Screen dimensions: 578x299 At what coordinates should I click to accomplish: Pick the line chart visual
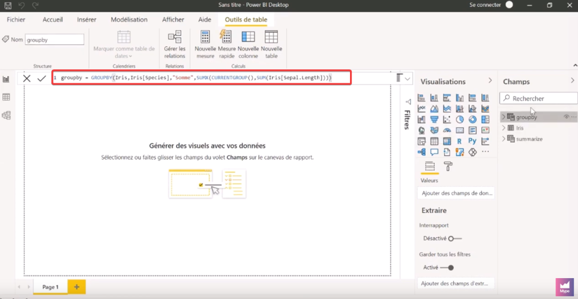pyautogui.click(x=421, y=109)
